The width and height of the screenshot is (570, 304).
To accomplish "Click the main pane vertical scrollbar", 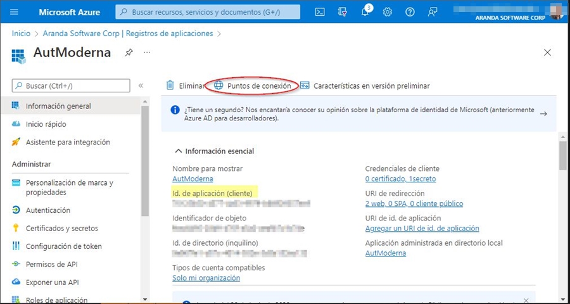I will [563, 156].
